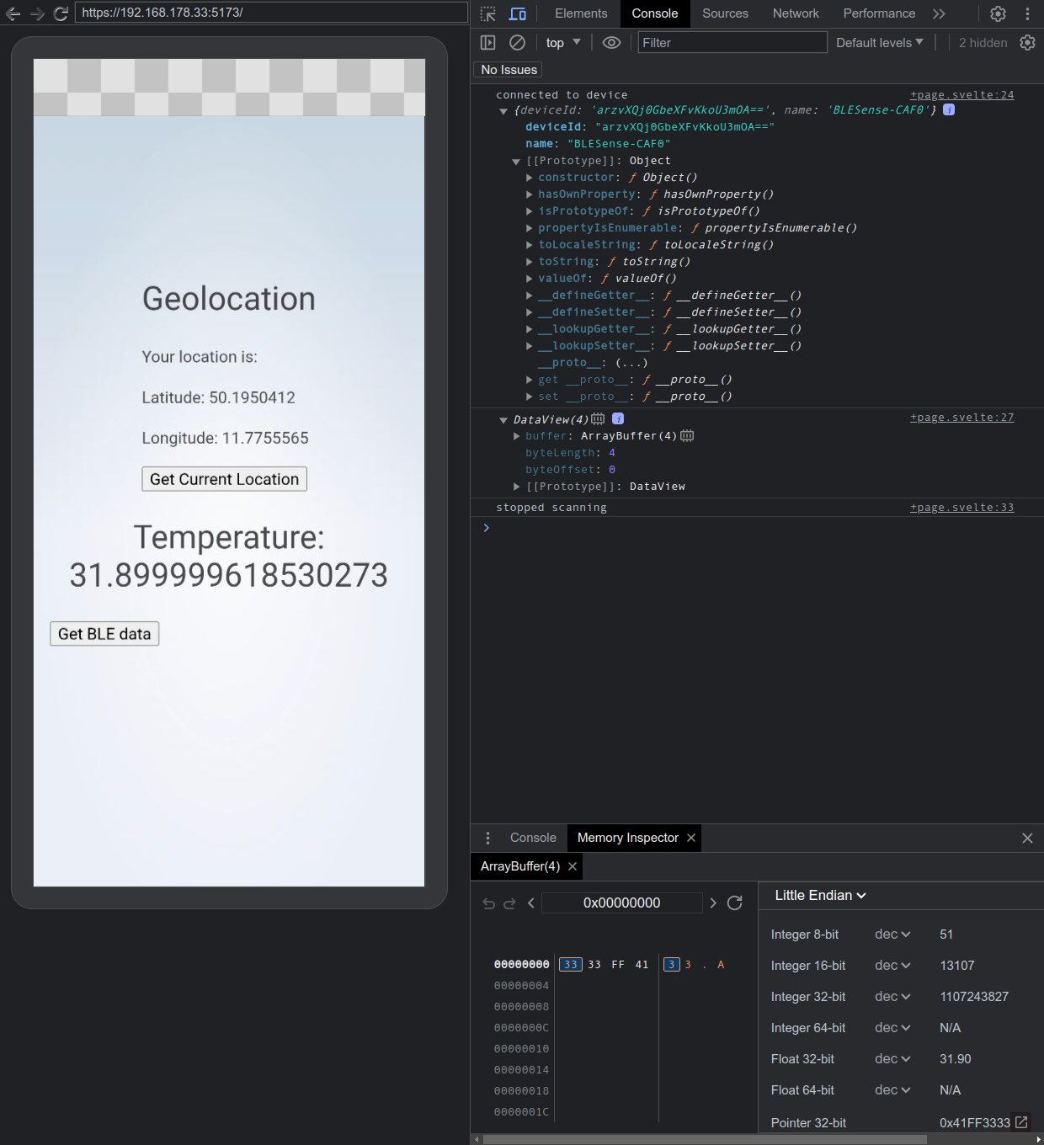1044x1145 pixels.
Task: Change the Little Endian dropdown
Action: [x=820, y=896]
